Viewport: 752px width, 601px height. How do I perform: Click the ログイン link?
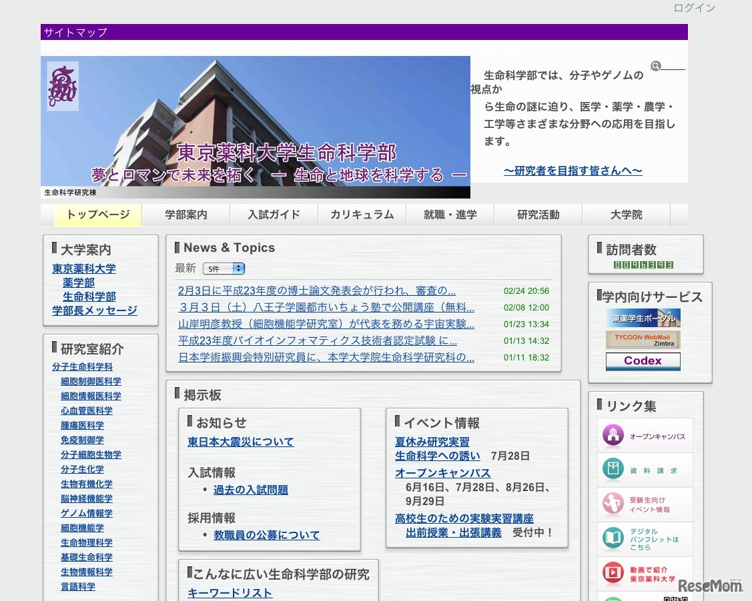click(694, 8)
